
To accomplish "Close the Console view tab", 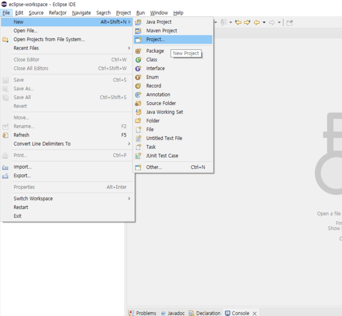I will point(255,313).
